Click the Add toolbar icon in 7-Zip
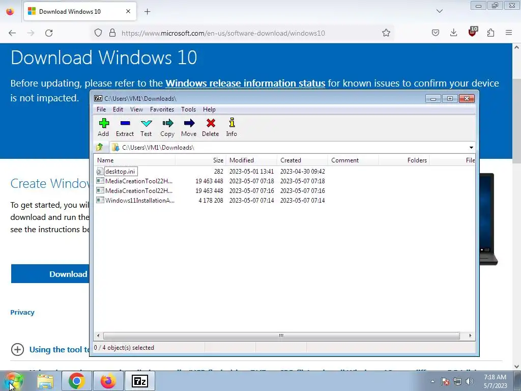Viewport: 521px width, 391px height. tap(103, 127)
